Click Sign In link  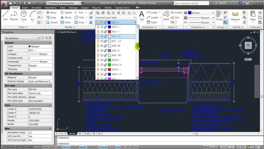point(222,3)
